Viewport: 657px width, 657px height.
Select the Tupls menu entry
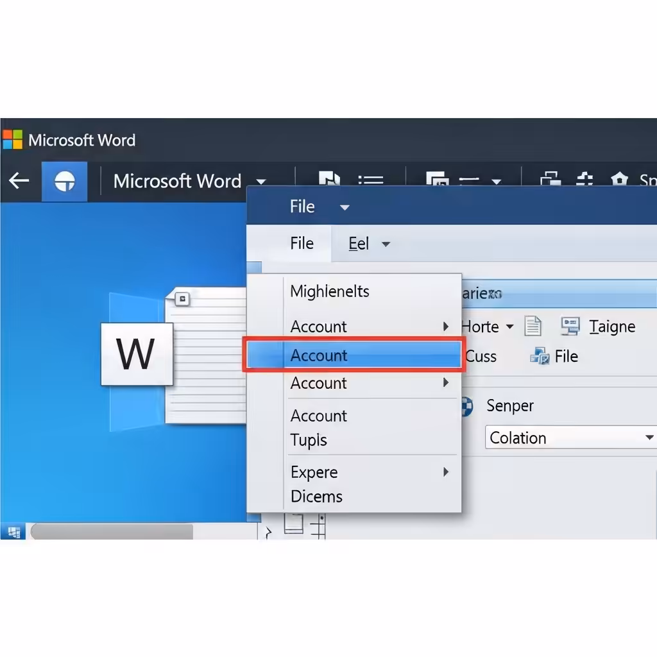[x=309, y=440]
